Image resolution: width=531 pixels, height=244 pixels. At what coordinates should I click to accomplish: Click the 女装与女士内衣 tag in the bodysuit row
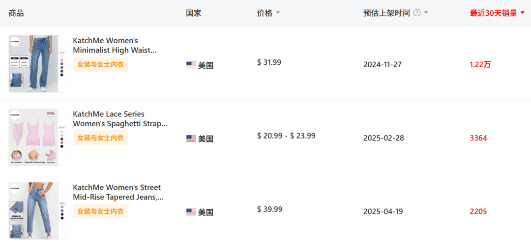[x=100, y=138]
